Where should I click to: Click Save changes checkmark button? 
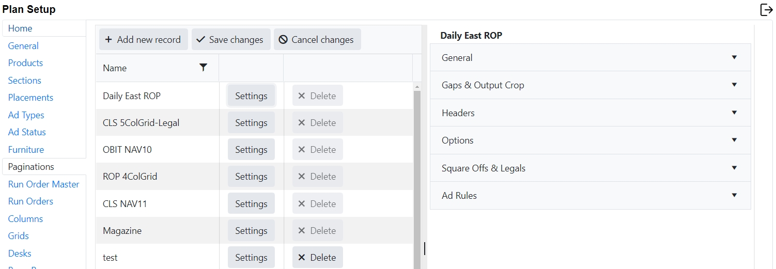(x=231, y=40)
